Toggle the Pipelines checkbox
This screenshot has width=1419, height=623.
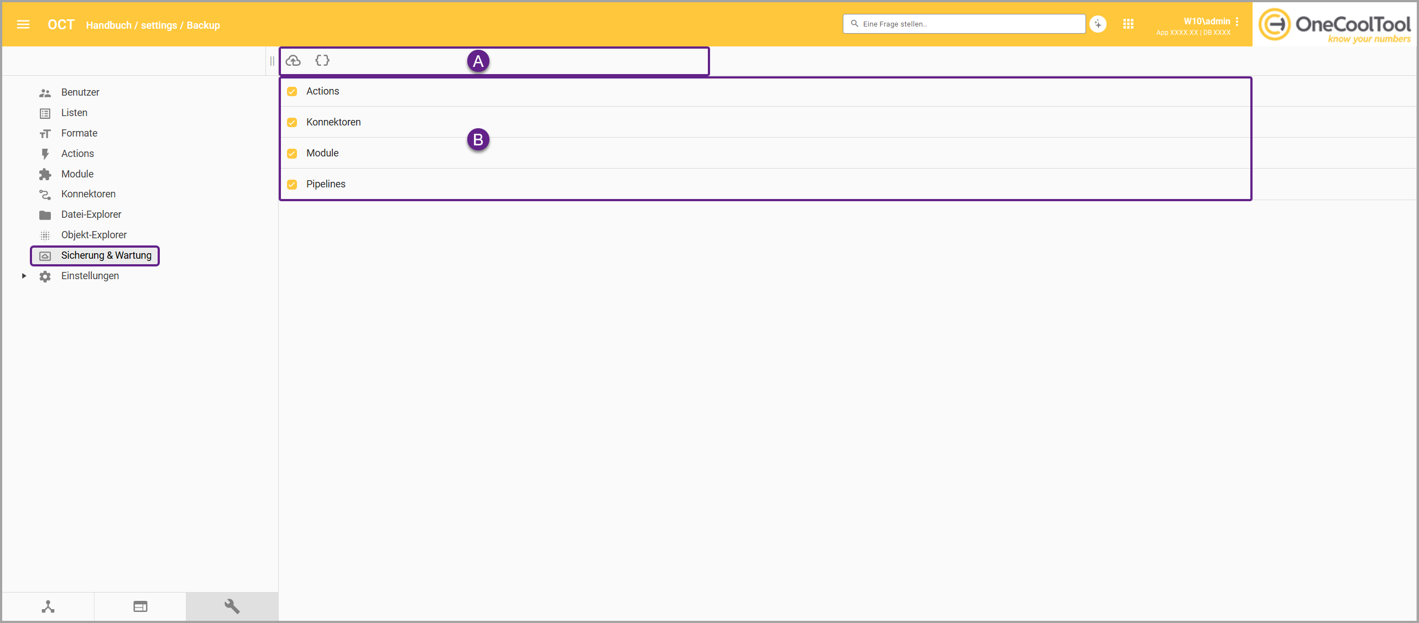pos(292,185)
